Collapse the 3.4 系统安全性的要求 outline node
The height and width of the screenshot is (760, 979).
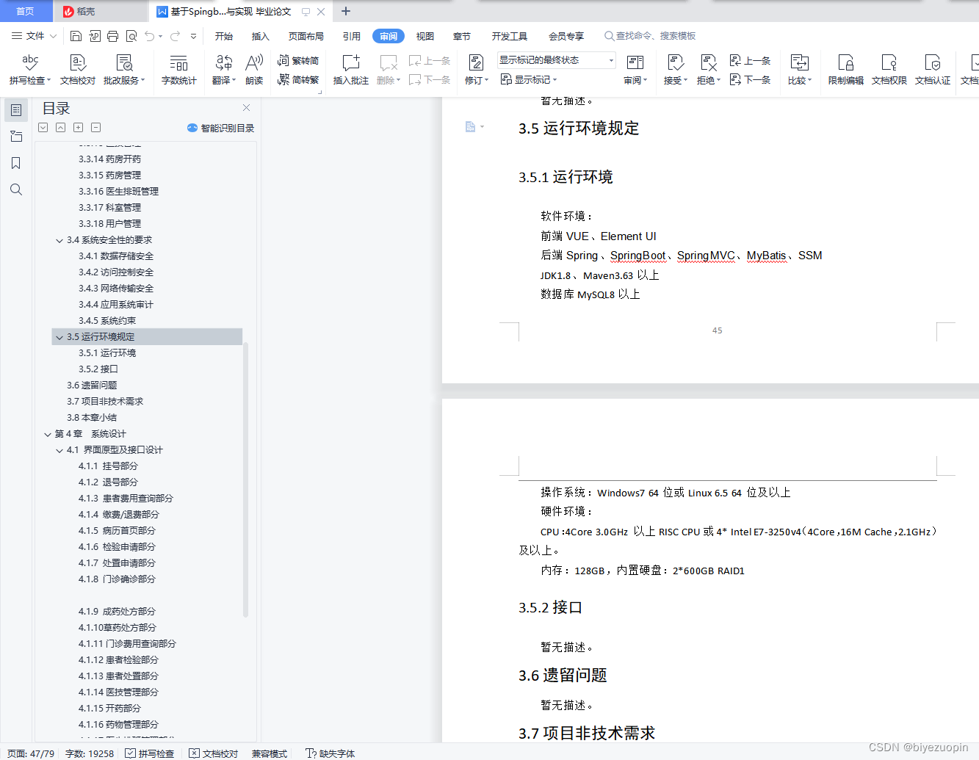tap(59, 240)
